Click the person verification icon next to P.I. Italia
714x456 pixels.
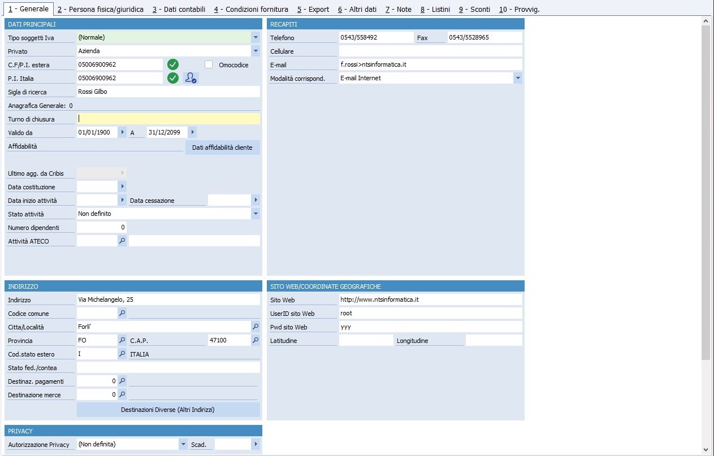coord(191,78)
